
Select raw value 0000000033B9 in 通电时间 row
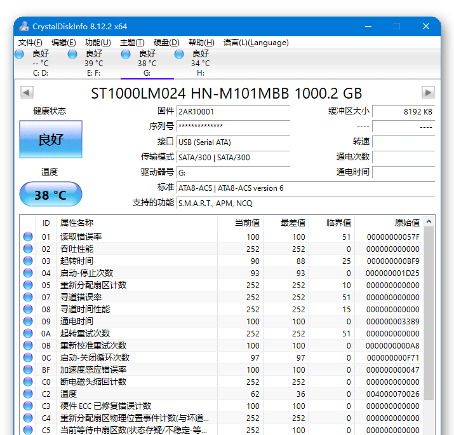click(392, 322)
